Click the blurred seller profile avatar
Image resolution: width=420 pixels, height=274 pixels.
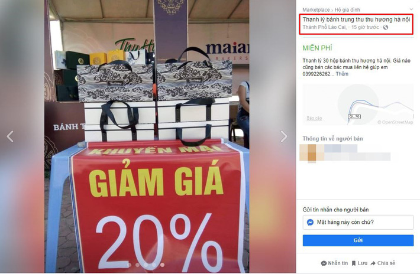tap(308, 152)
